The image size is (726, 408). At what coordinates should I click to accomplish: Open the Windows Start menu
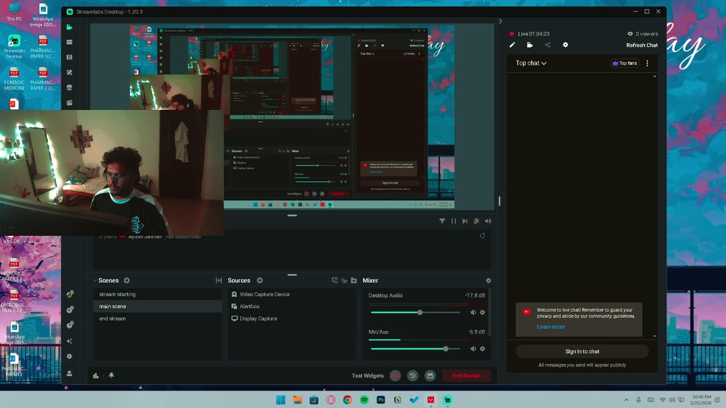click(x=281, y=400)
